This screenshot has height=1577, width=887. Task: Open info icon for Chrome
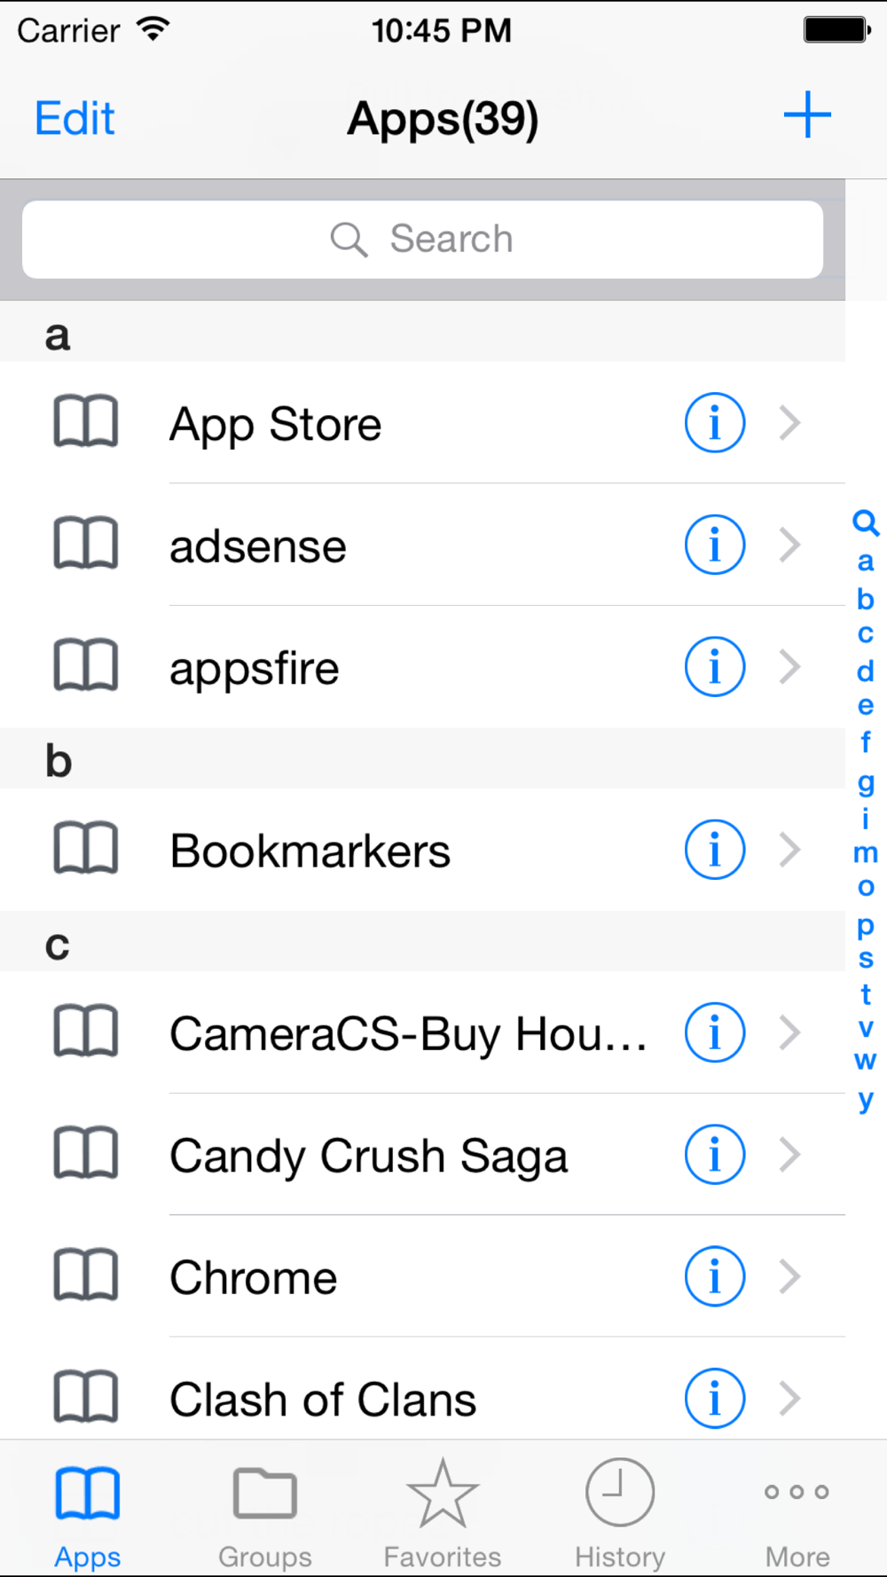pos(714,1277)
